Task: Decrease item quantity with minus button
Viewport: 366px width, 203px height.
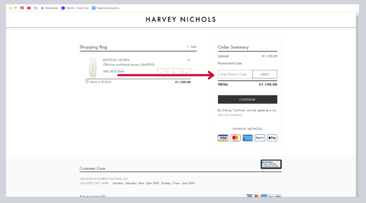Action: point(161,72)
